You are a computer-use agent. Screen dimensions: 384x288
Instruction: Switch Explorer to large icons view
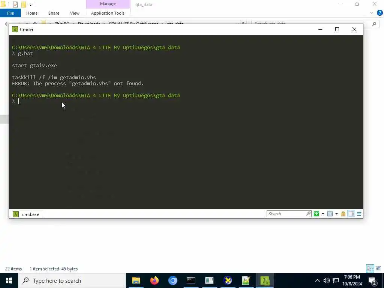378,268
